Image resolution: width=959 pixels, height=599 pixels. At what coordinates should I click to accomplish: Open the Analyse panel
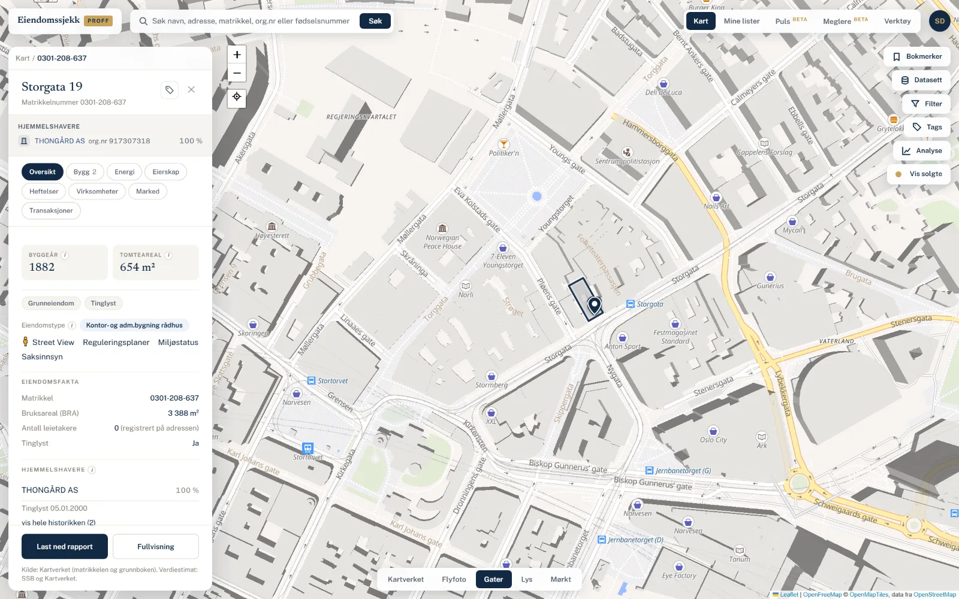click(922, 150)
